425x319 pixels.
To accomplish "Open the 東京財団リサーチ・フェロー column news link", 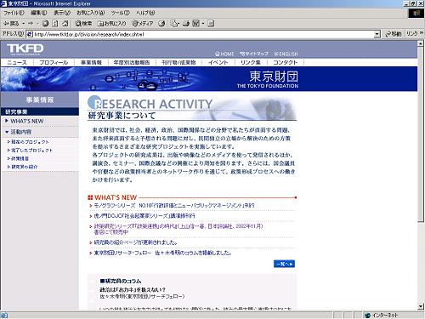I will (162, 253).
